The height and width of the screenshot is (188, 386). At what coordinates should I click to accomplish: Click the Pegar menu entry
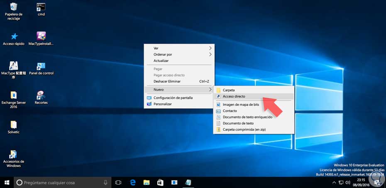point(179,69)
